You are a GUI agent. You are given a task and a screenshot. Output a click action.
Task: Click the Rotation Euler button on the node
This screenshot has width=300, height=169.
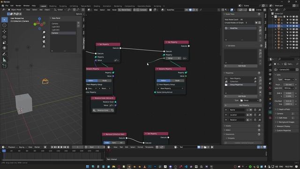[103, 110]
